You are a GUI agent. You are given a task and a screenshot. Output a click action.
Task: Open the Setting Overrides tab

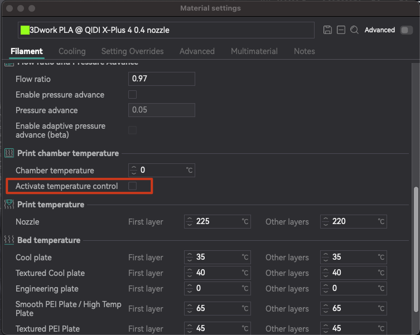pyautogui.click(x=132, y=51)
